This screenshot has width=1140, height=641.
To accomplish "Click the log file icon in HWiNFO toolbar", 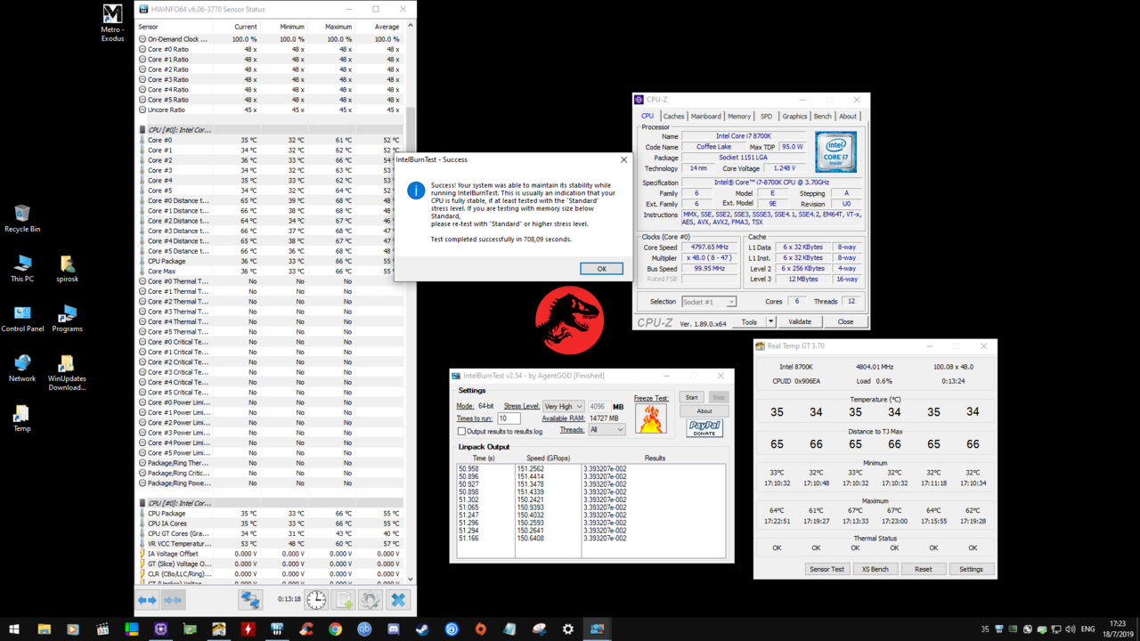I will [x=344, y=600].
